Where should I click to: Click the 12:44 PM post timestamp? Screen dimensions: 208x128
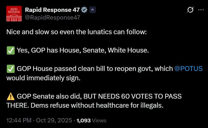point(19,121)
